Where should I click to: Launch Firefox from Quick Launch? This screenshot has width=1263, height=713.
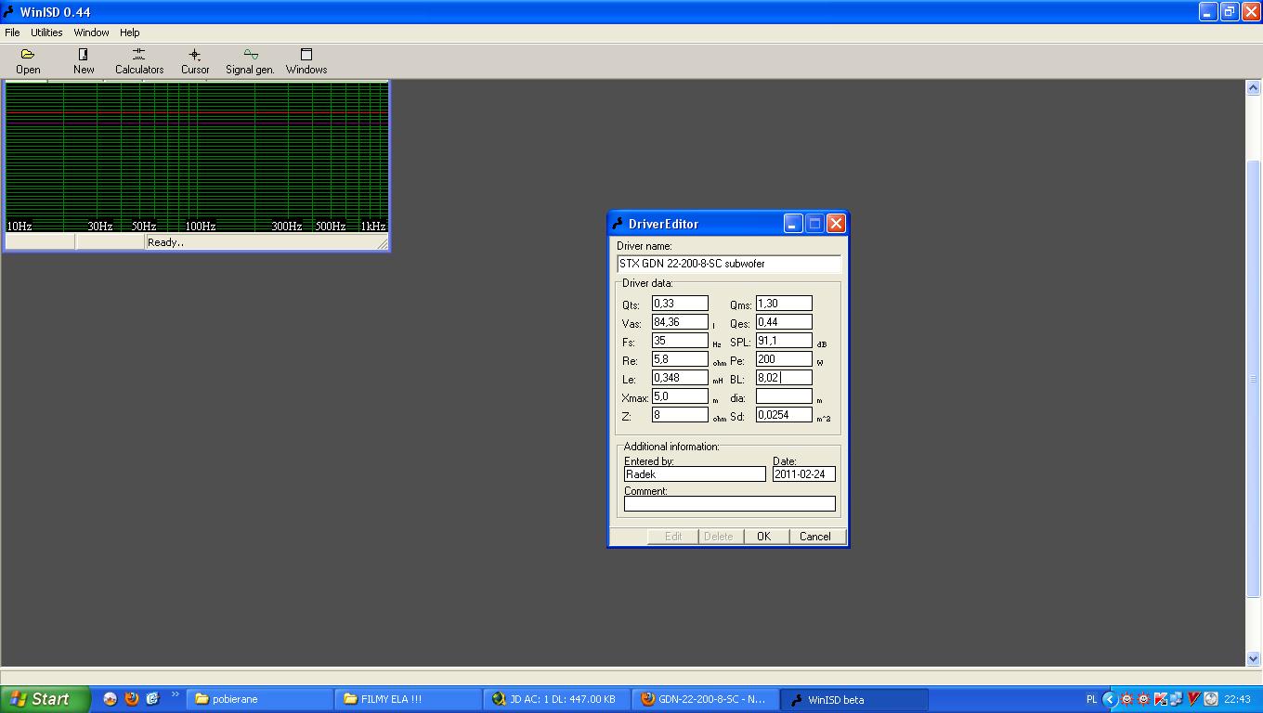pyautogui.click(x=132, y=699)
